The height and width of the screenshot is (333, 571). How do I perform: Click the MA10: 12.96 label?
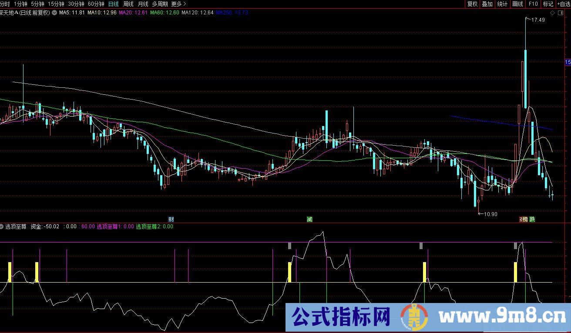102,13
